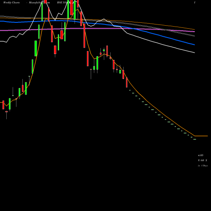The width and height of the screenshot is (211, 211).
Task: Click the 'in 4 Days' text
Action: pos(203,166)
